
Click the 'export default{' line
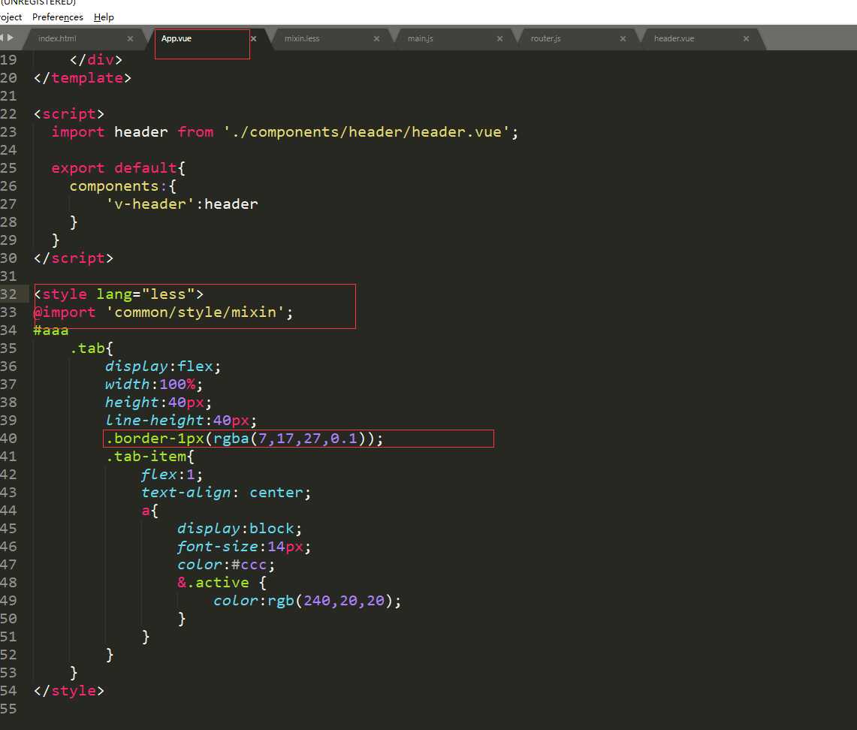click(x=118, y=167)
